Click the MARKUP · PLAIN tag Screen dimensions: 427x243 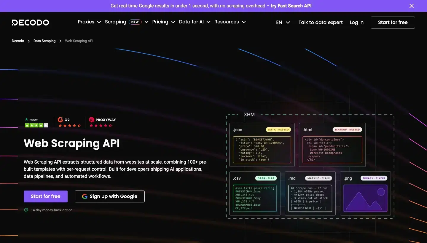click(x=318, y=178)
